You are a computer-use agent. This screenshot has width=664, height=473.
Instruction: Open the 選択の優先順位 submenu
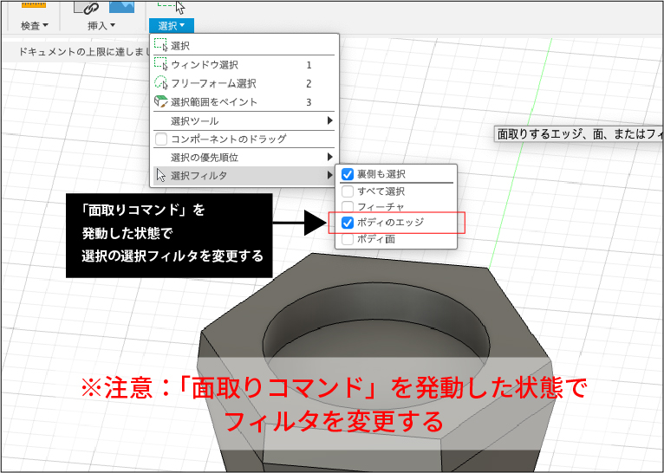pyautogui.click(x=329, y=157)
